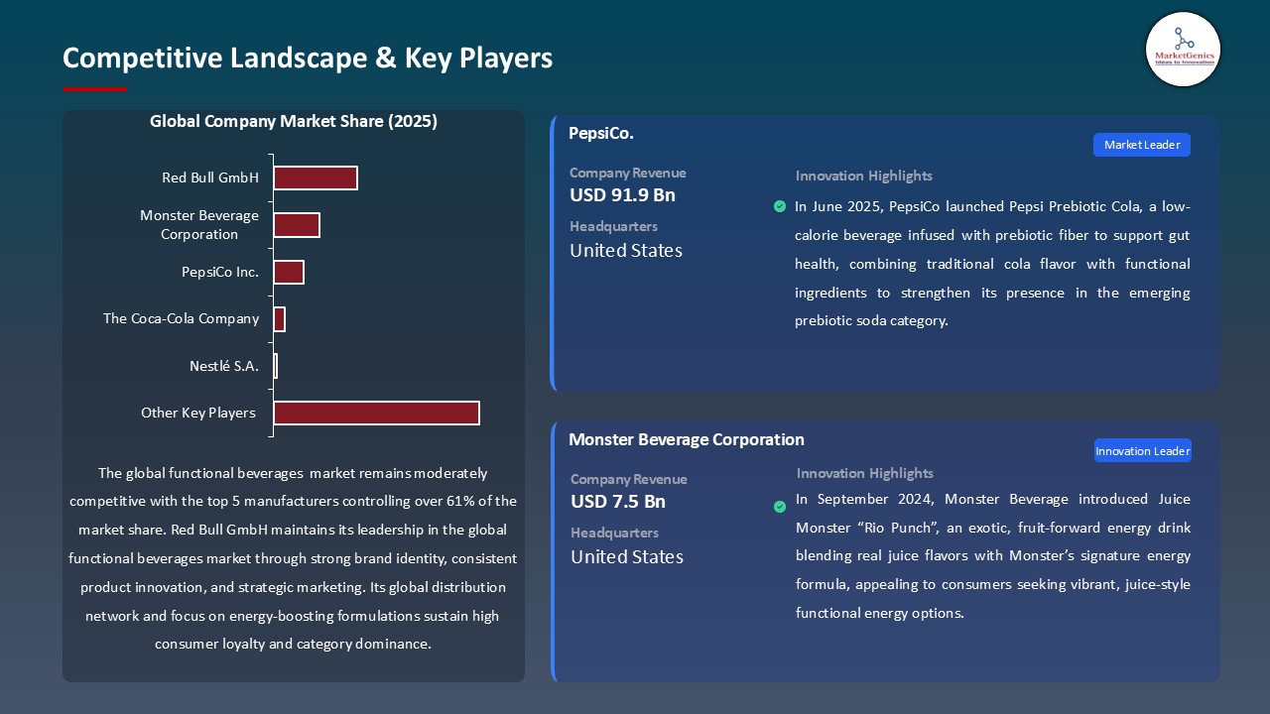Click the PepsiCo. card title
The width and height of the screenshot is (1270, 714).
click(x=601, y=133)
